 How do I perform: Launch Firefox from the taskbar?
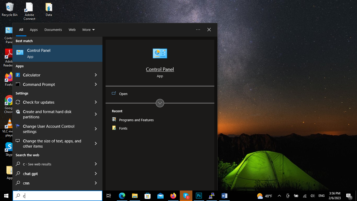173,196
